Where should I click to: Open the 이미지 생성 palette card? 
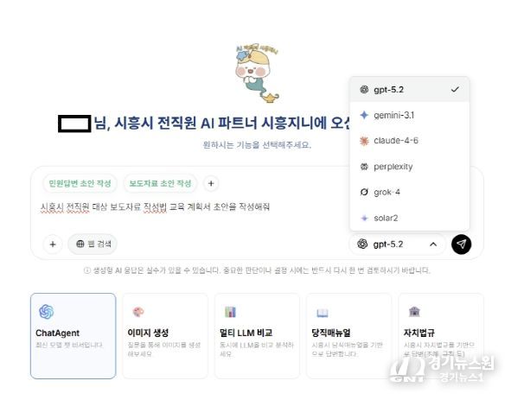tap(165, 336)
